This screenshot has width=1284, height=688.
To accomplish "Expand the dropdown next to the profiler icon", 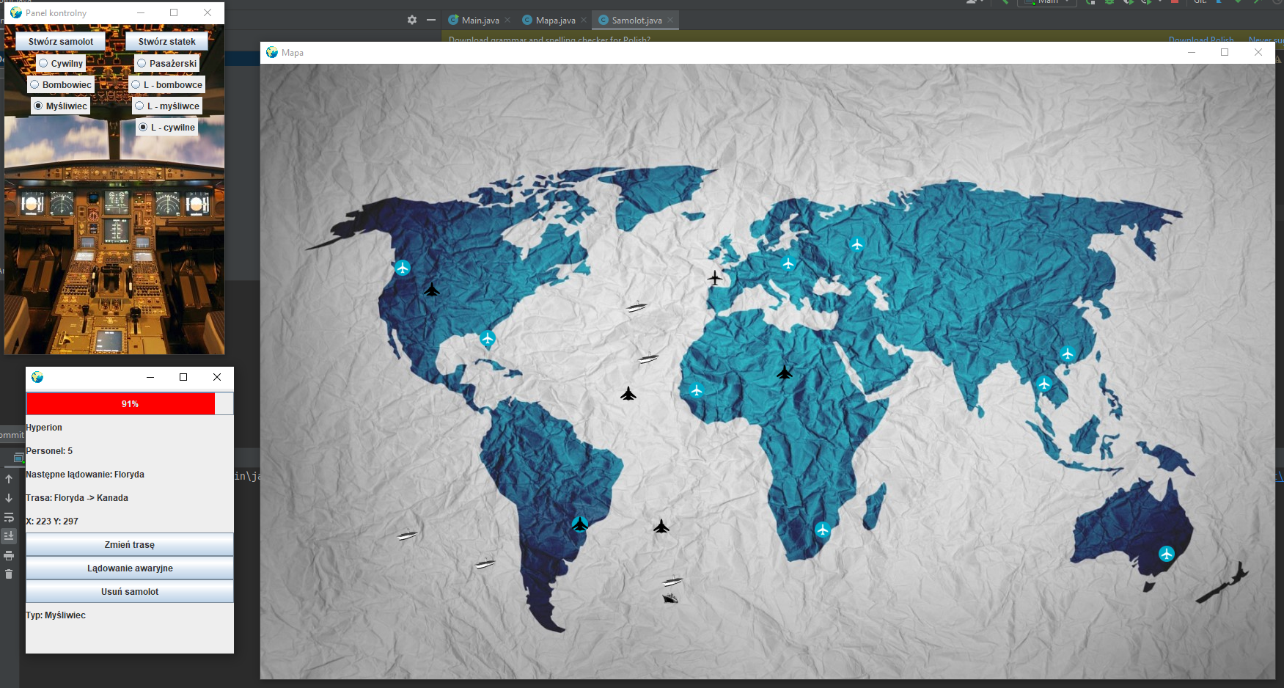I will (1160, 3).
